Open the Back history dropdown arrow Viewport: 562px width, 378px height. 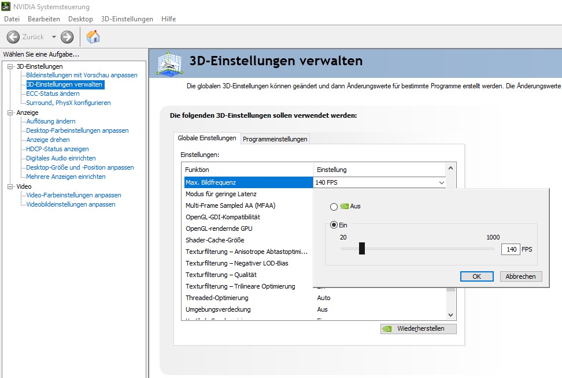54,37
